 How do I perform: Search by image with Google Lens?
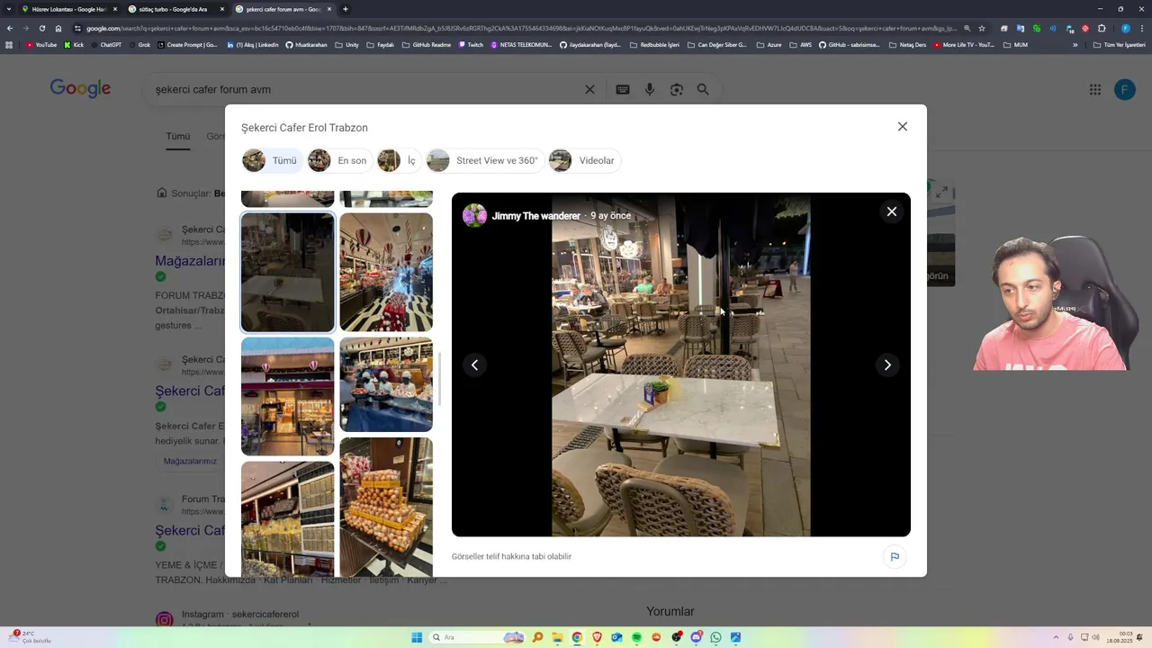tap(676, 89)
